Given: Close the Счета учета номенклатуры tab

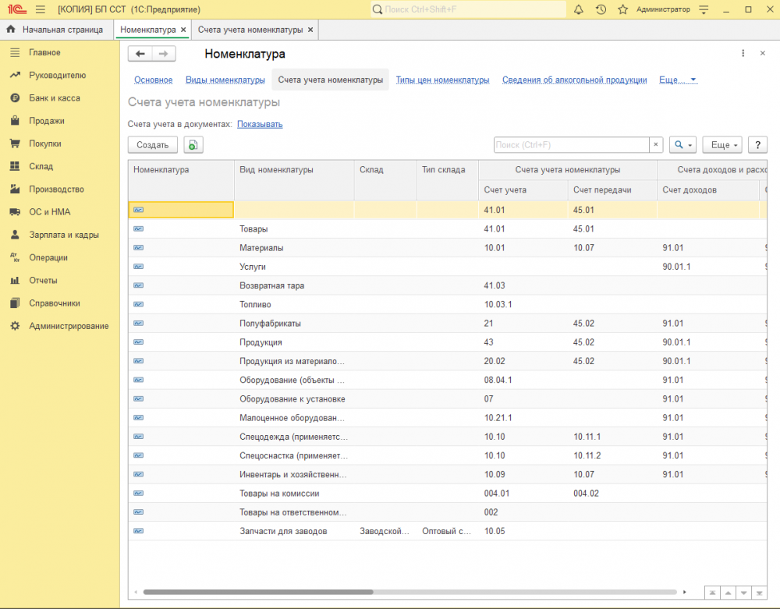Looking at the screenshot, I should point(310,30).
